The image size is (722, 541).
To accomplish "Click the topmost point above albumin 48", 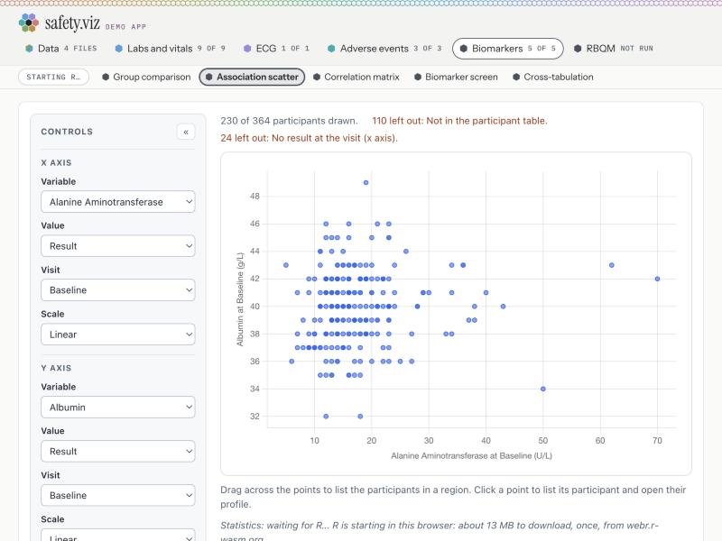I will click(366, 183).
